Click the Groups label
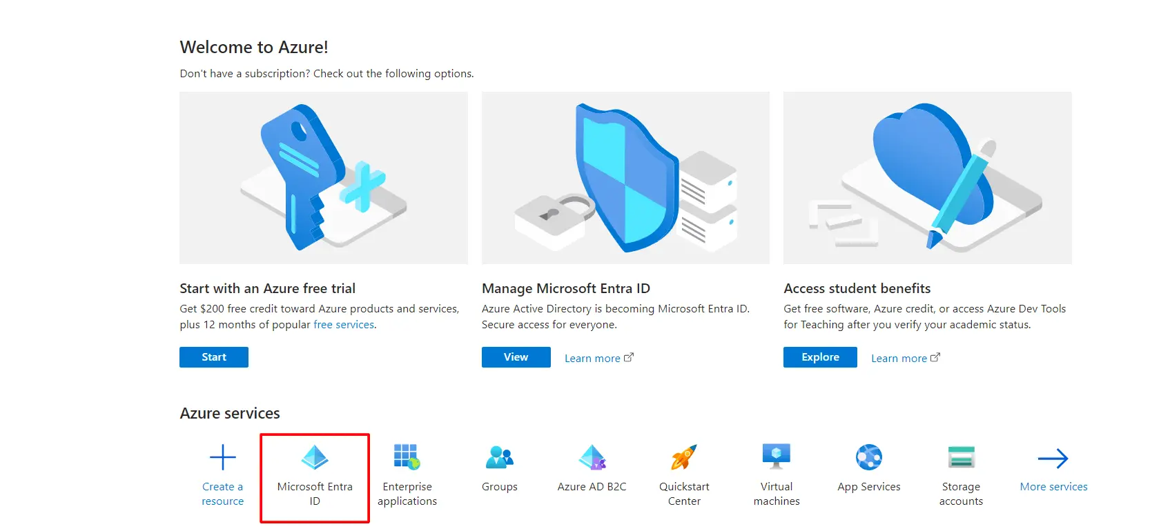Image resolution: width=1170 pixels, height=531 pixels. (x=500, y=487)
